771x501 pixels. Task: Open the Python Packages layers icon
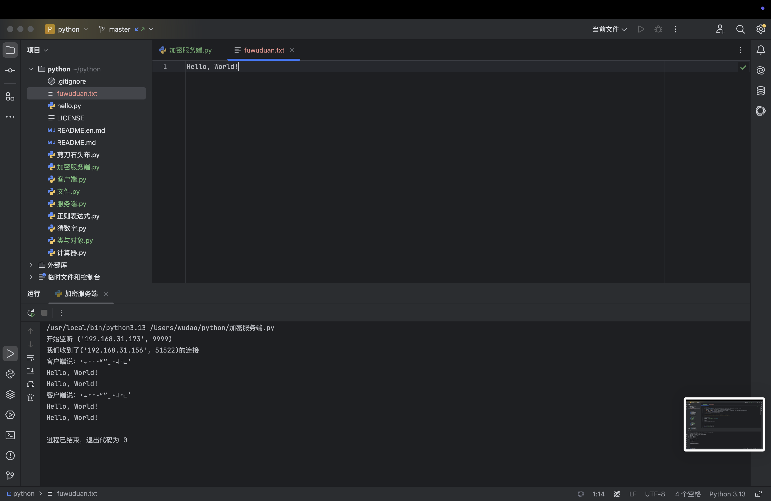pos(10,394)
